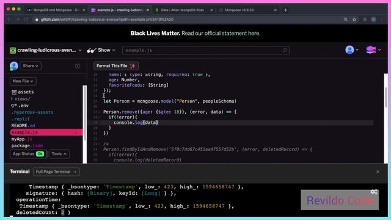This screenshot has width=391, height=220.
Task: Open the New File dropdown
Action: click(23, 81)
